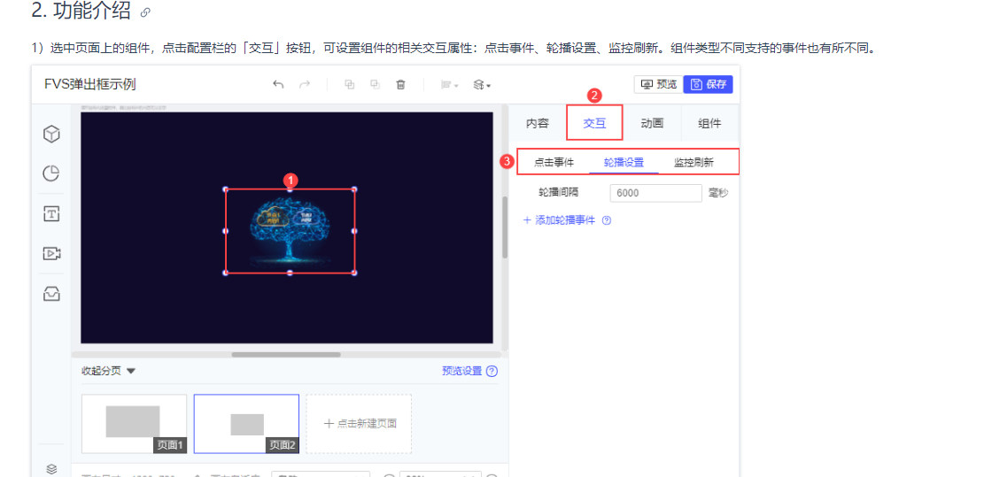
Task: Select the 监控刷新 sub-tab
Action: [693, 162]
